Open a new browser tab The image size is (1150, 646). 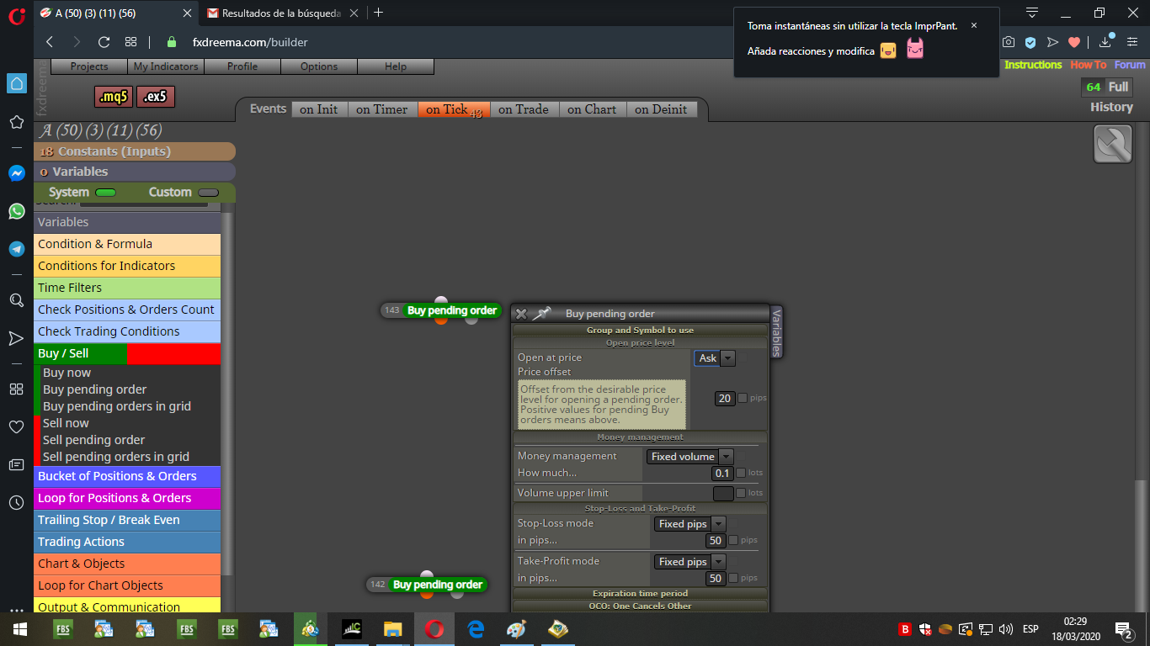click(x=379, y=13)
